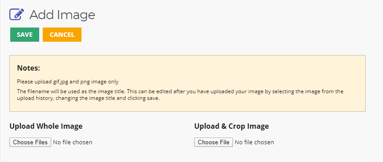Click the line starting 'upload history, changing'
Viewport: 383px width, 162px height.
tap(88, 99)
